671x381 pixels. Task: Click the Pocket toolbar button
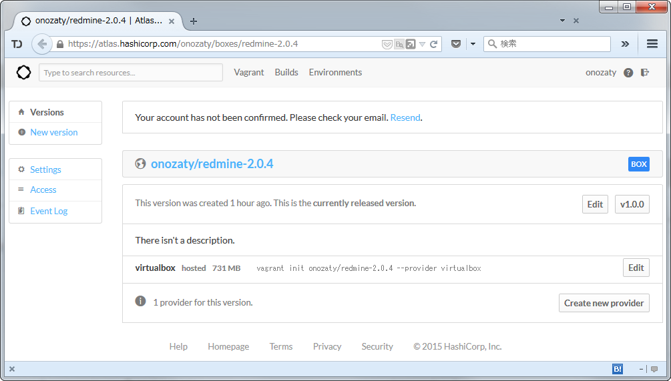[x=456, y=43]
